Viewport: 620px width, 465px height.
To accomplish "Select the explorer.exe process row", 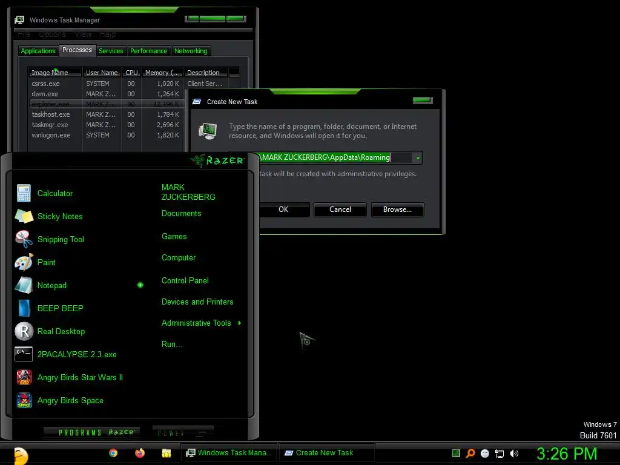I will pyautogui.click(x=107, y=104).
